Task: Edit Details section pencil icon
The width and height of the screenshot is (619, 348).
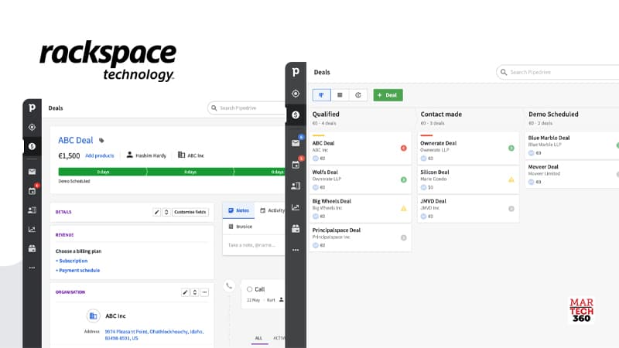Action: (157, 212)
